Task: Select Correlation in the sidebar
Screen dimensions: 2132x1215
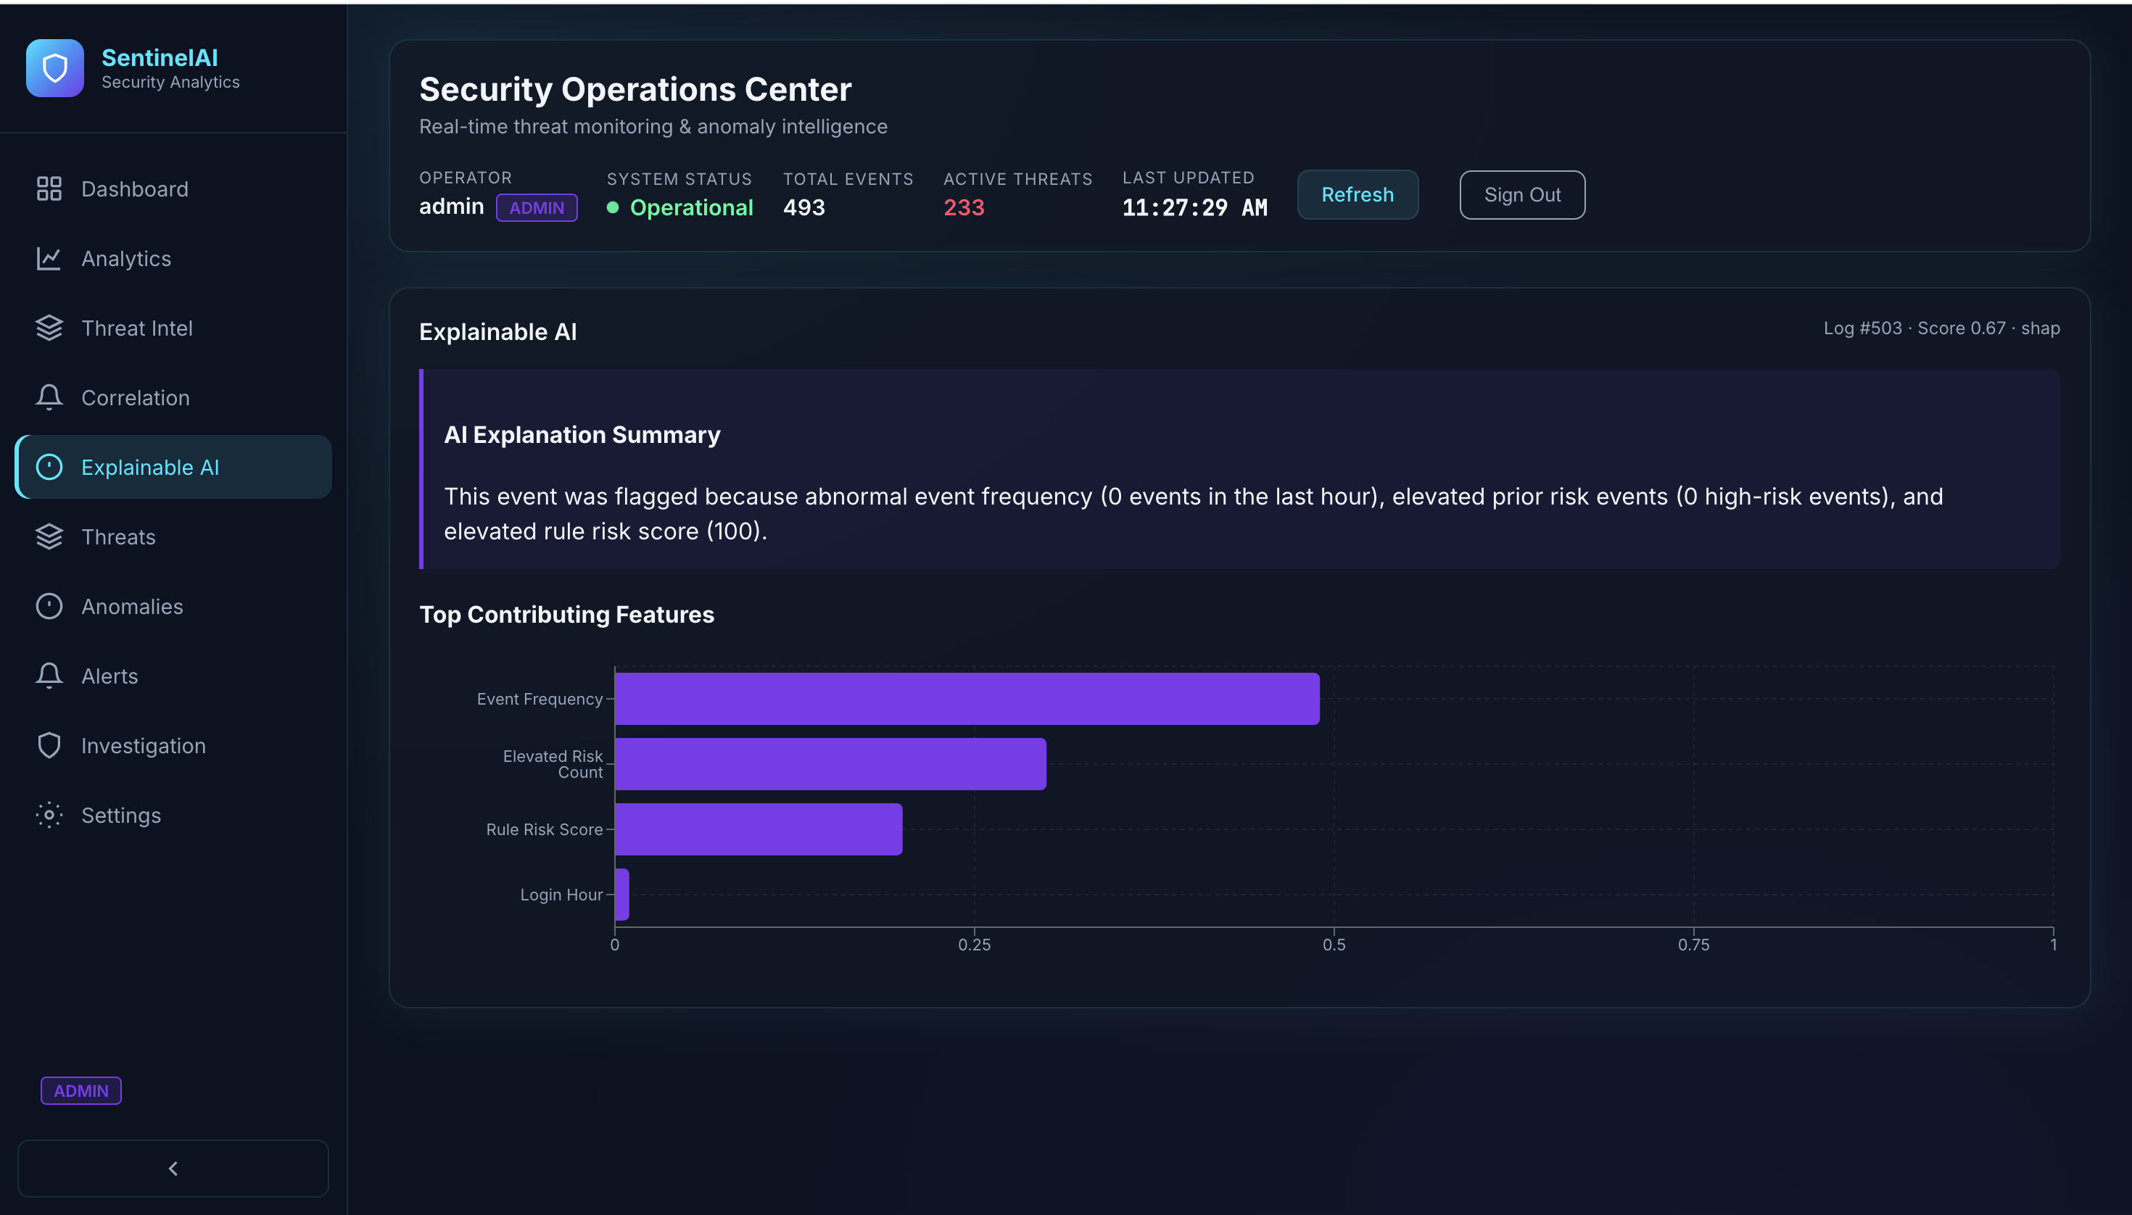Action: pos(173,398)
